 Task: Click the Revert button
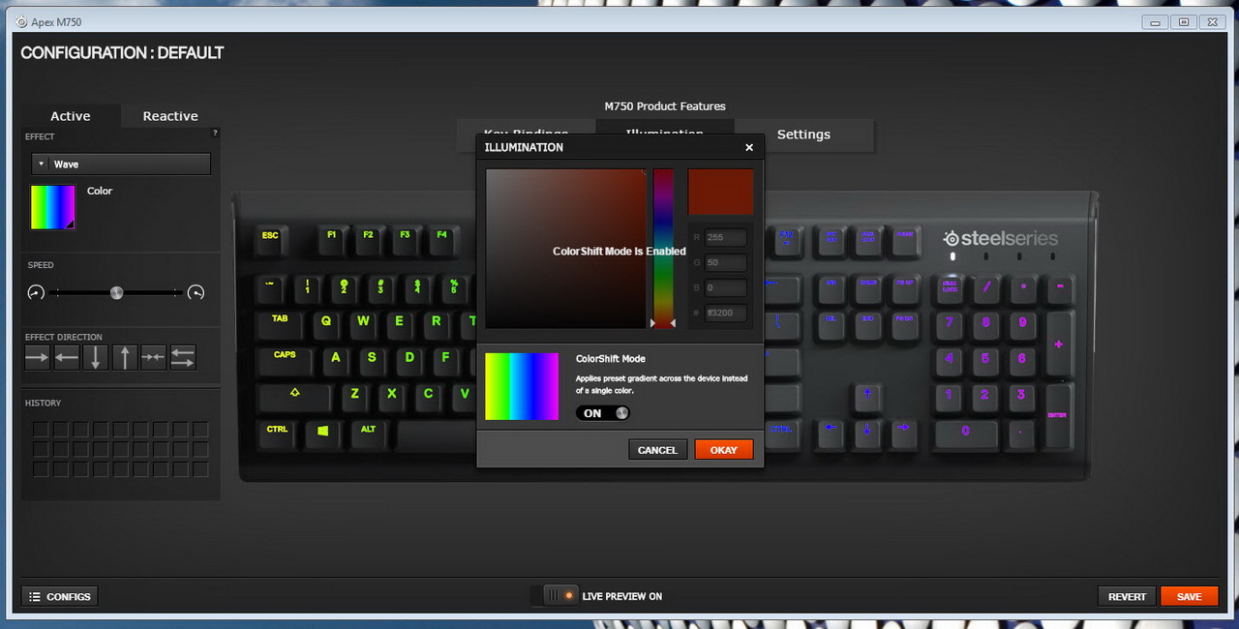1127,597
